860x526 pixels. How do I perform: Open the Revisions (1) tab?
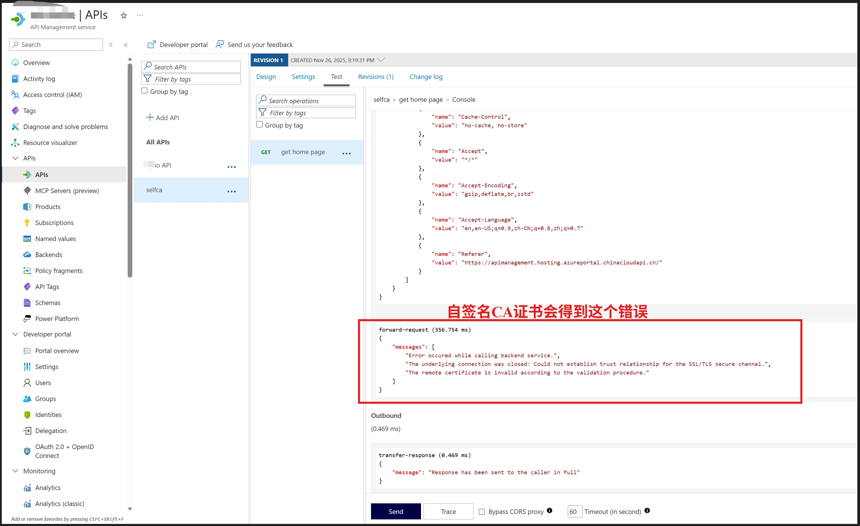[376, 77]
